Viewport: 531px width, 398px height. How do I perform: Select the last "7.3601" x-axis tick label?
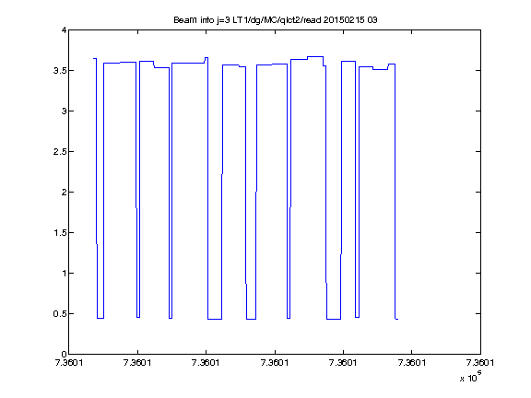(480, 363)
